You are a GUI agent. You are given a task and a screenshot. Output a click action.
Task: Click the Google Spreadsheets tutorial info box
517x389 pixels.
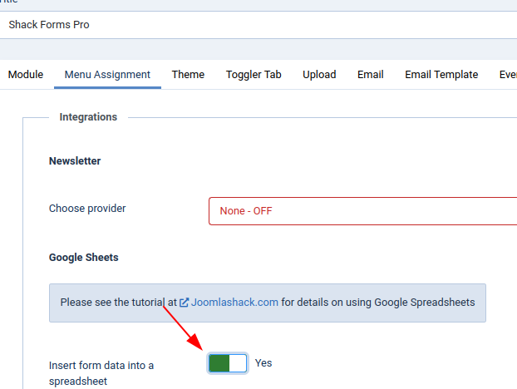pyautogui.click(x=268, y=303)
